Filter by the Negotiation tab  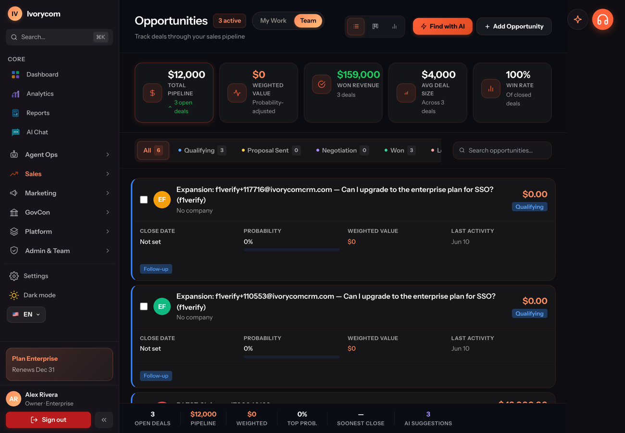pyautogui.click(x=342, y=151)
